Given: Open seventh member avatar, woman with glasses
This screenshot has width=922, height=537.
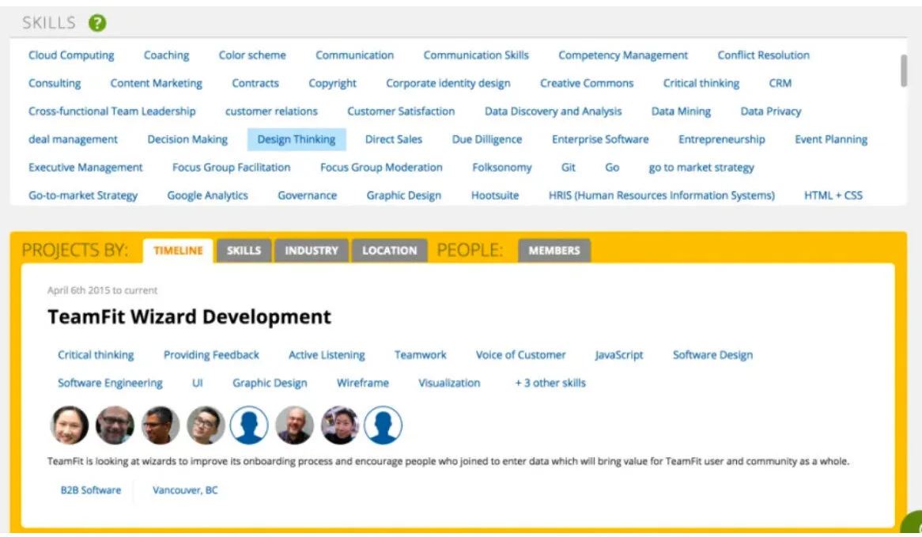Looking at the screenshot, I should [340, 425].
